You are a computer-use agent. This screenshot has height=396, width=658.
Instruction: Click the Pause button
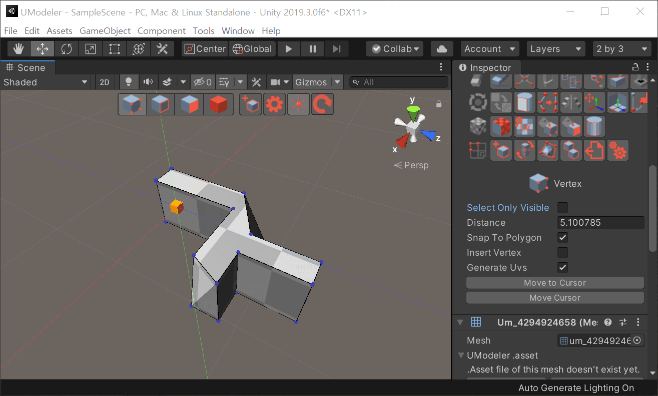[x=313, y=49]
